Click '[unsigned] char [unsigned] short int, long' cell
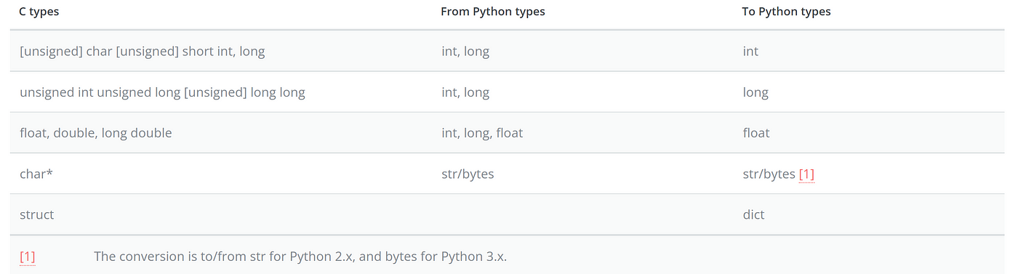The height and width of the screenshot is (274, 1018). click(142, 52)
